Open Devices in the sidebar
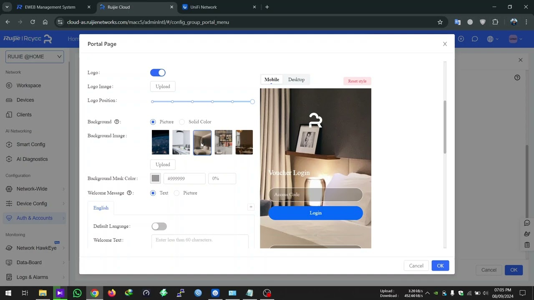This screenshot has height=300, width=534. click(x=25, y=100)
